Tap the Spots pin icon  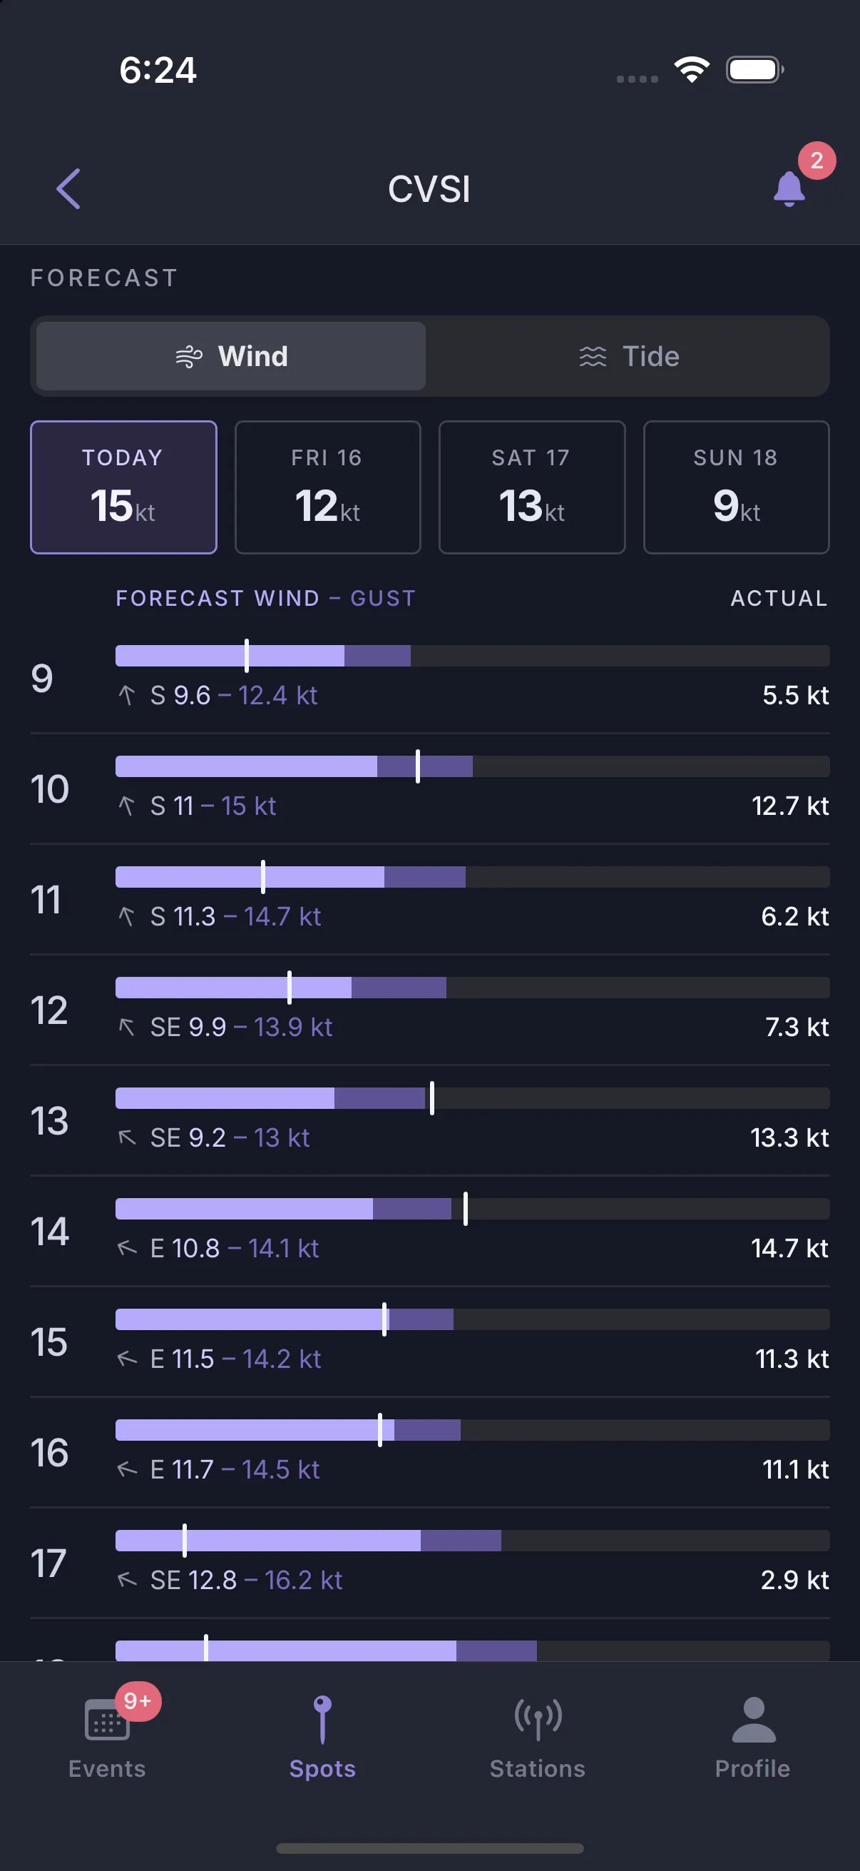[x=322, y=1719]
